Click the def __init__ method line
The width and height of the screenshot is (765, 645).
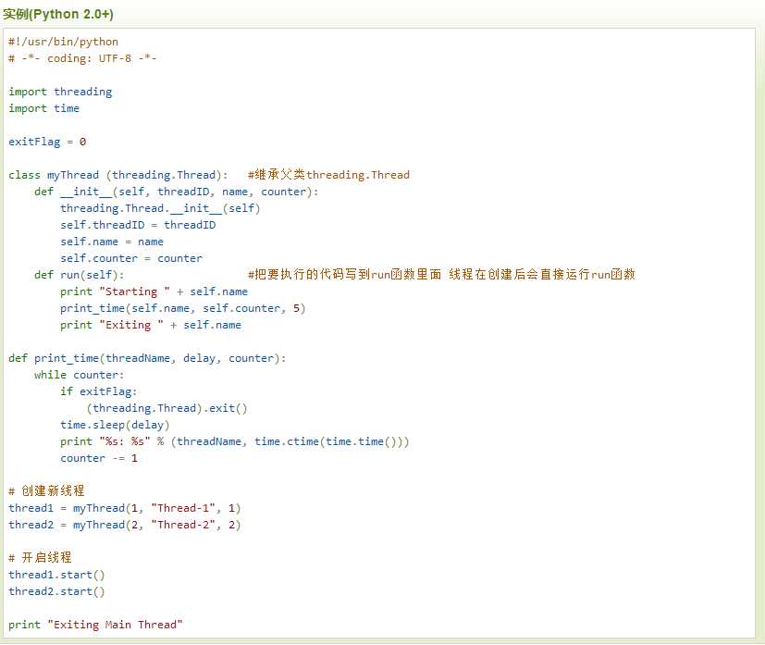[176, 192]
